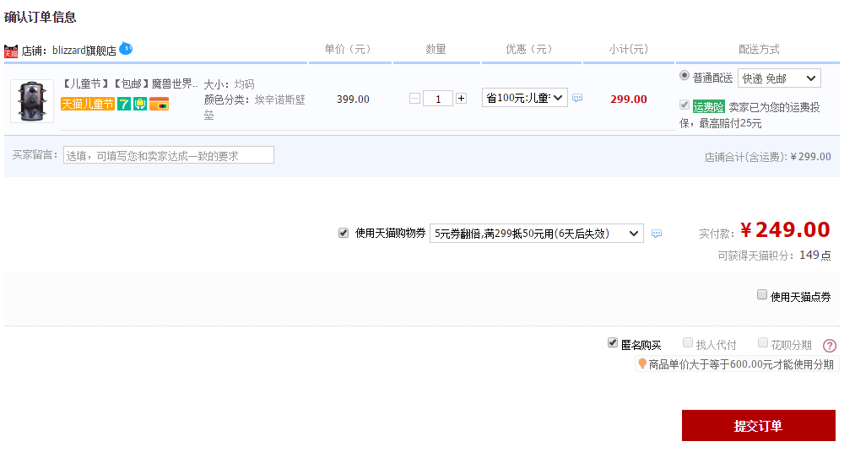Image resolution: width=855 pixels, height=463 pixels.
Task: Focus the 买家留言 message input field
Action: pyautogui.click(x=169, y=155)
